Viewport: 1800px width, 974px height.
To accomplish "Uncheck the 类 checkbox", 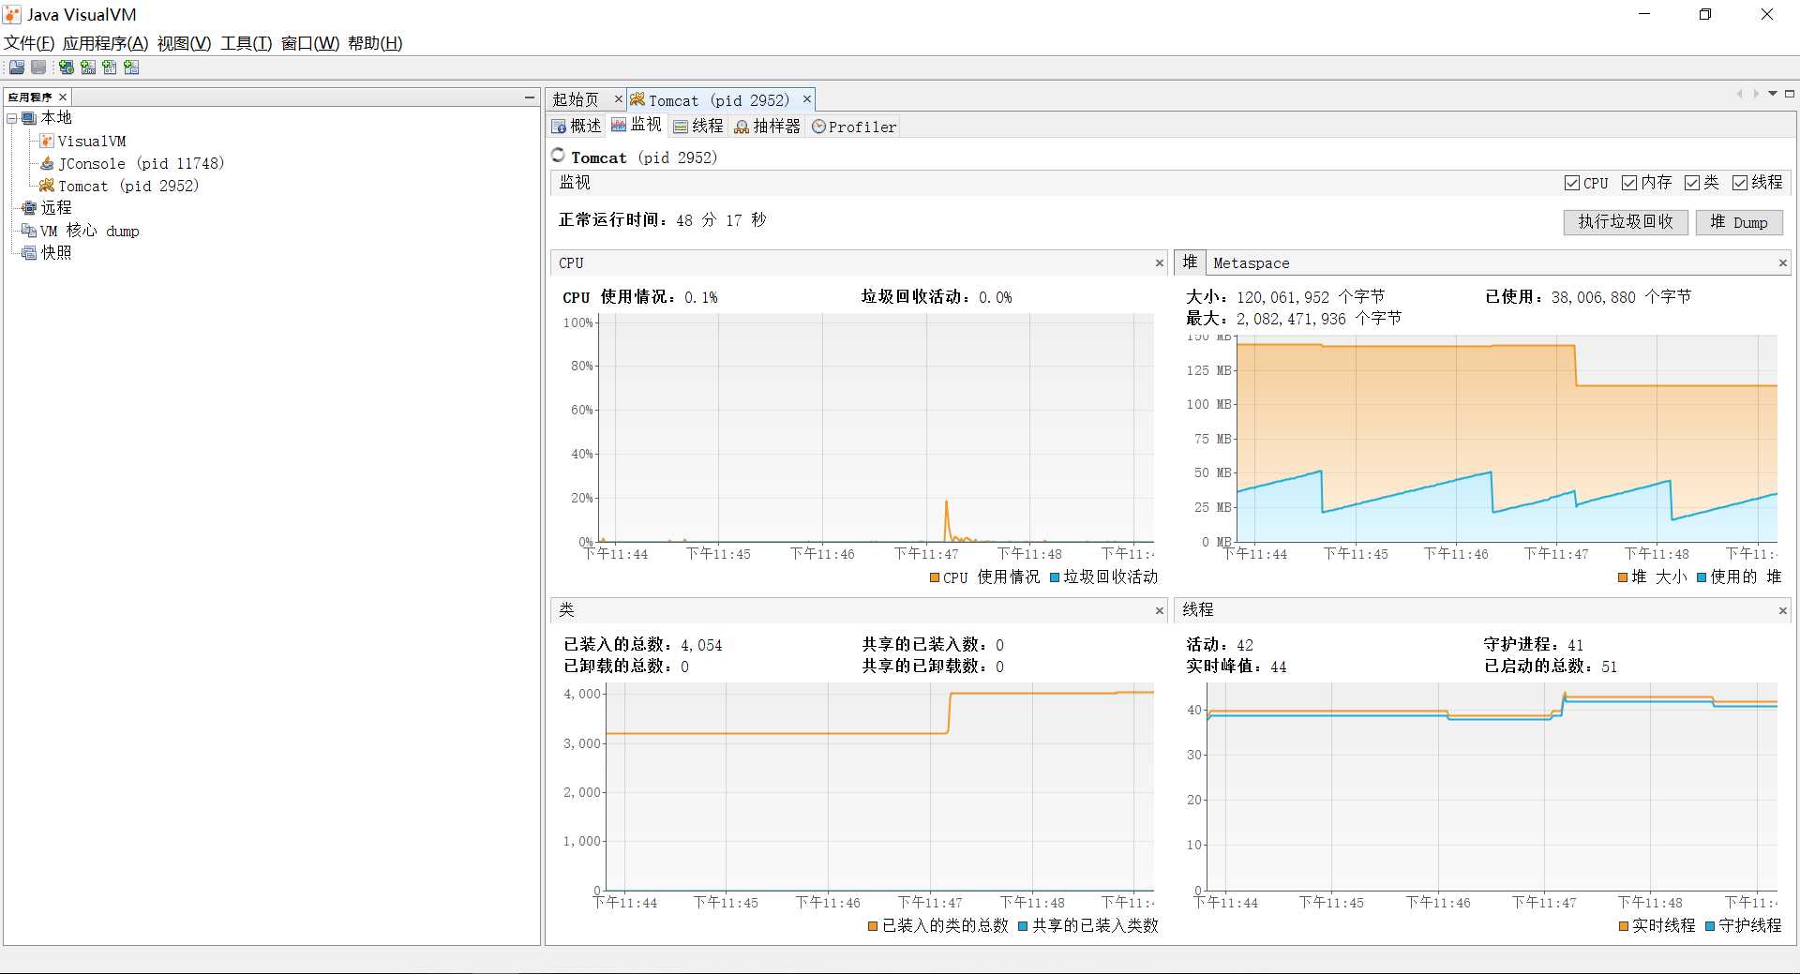I will 1692,183.
